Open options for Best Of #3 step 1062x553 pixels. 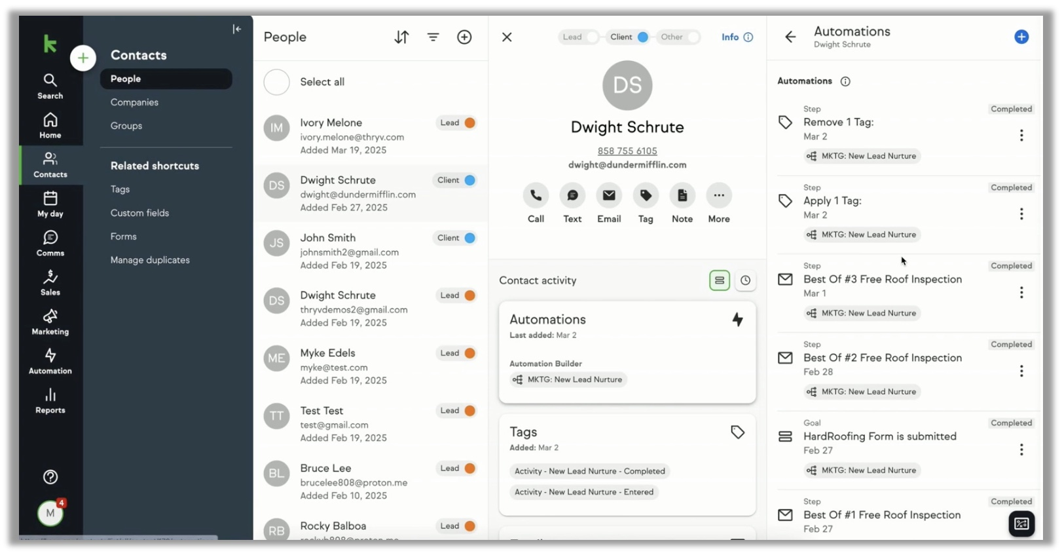tap(1021, 293)
